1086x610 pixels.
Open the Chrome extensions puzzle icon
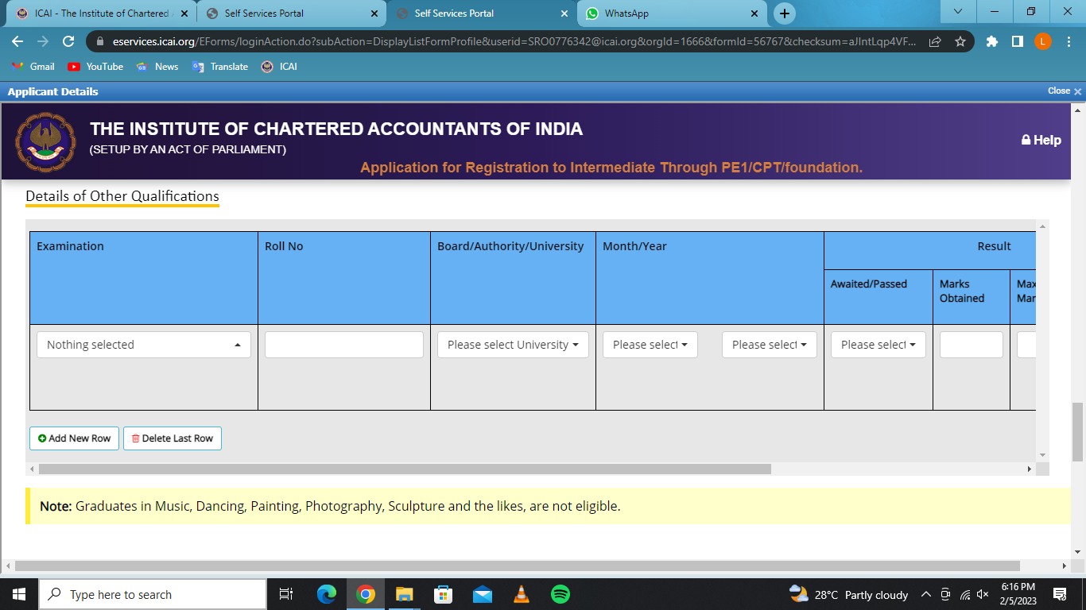pos(991,42)
